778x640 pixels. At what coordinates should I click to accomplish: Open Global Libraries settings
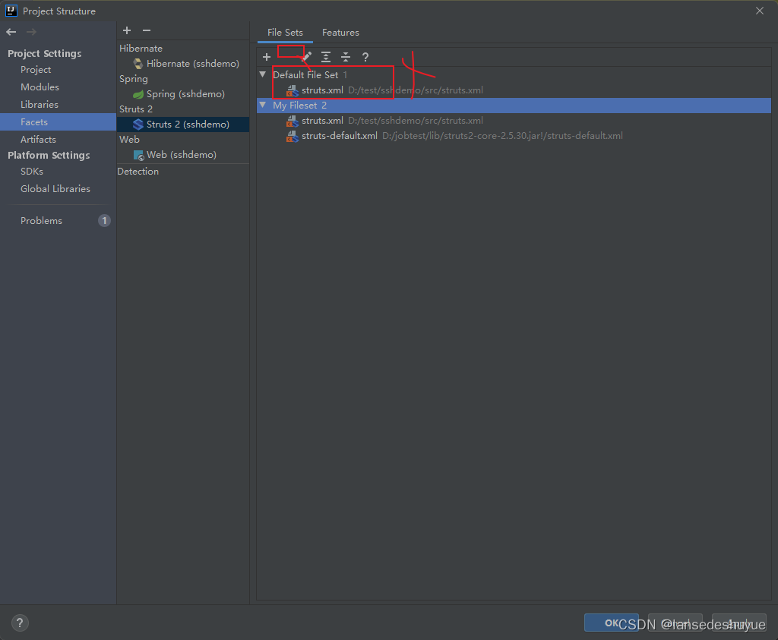55,189
